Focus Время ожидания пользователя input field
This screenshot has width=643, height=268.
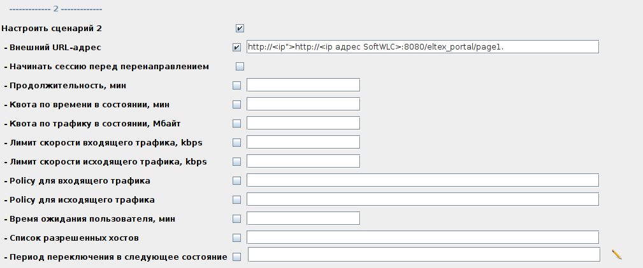pyautogui.click(x=303, y=218)
